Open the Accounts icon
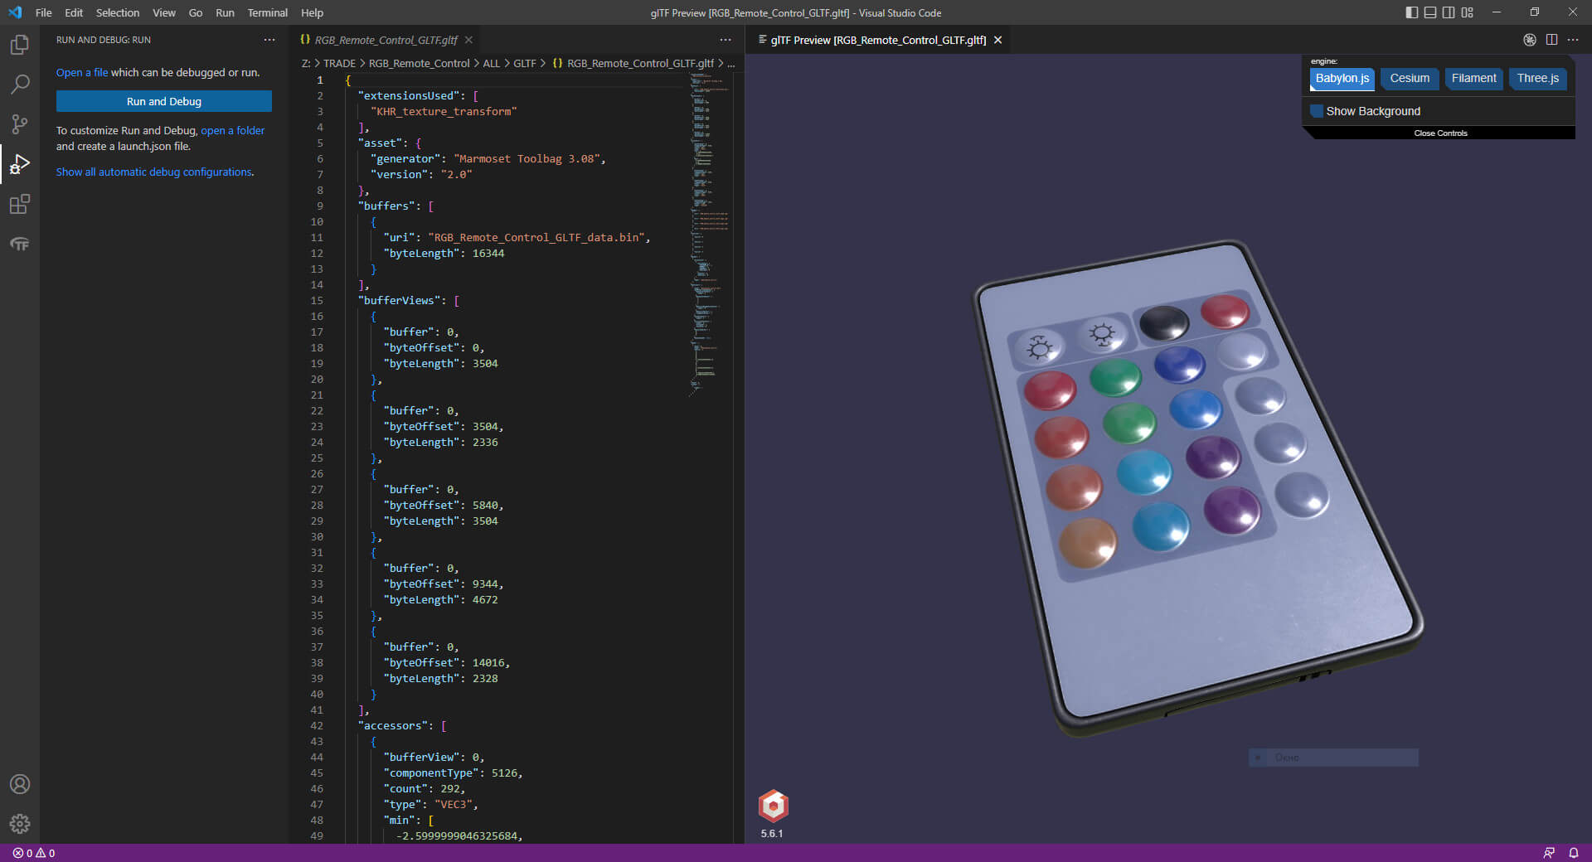1592x862 pixels. [x=20, y=784]
